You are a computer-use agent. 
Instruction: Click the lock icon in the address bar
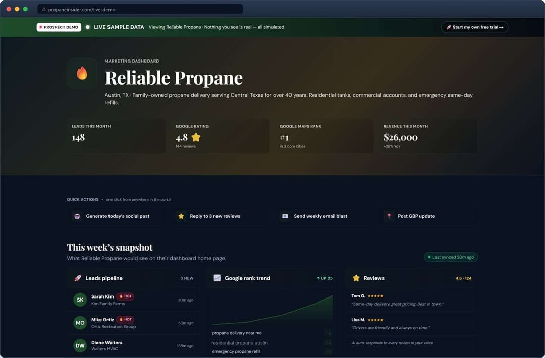pyautogui.click(x=44, y=10)
